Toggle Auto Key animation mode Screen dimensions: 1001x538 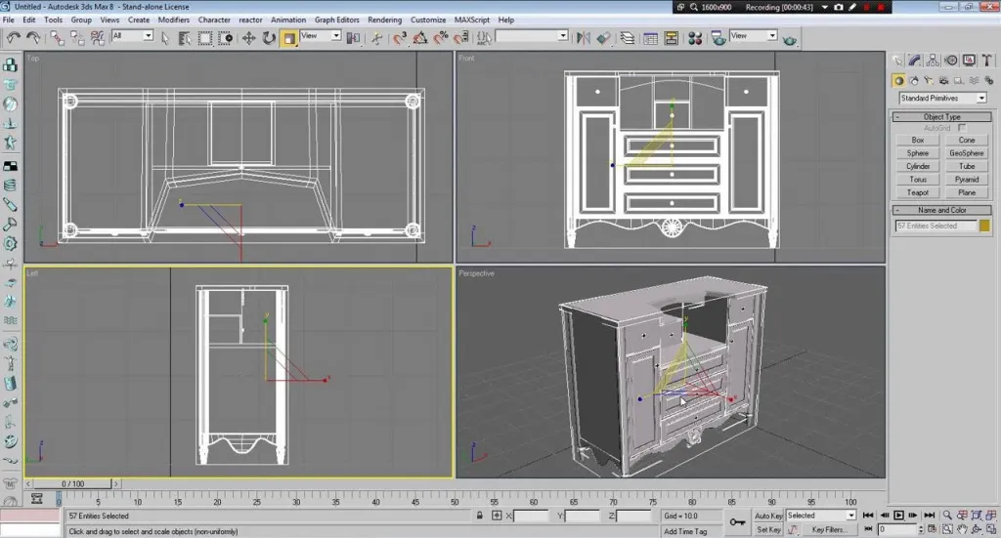[768, 516]
